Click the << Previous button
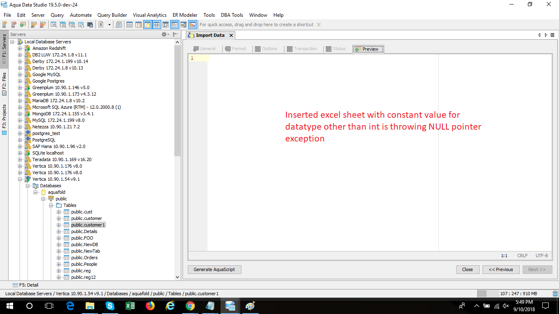Image resolution: width=559 pixels, height=314 pixels. click(x=501, y=270)
